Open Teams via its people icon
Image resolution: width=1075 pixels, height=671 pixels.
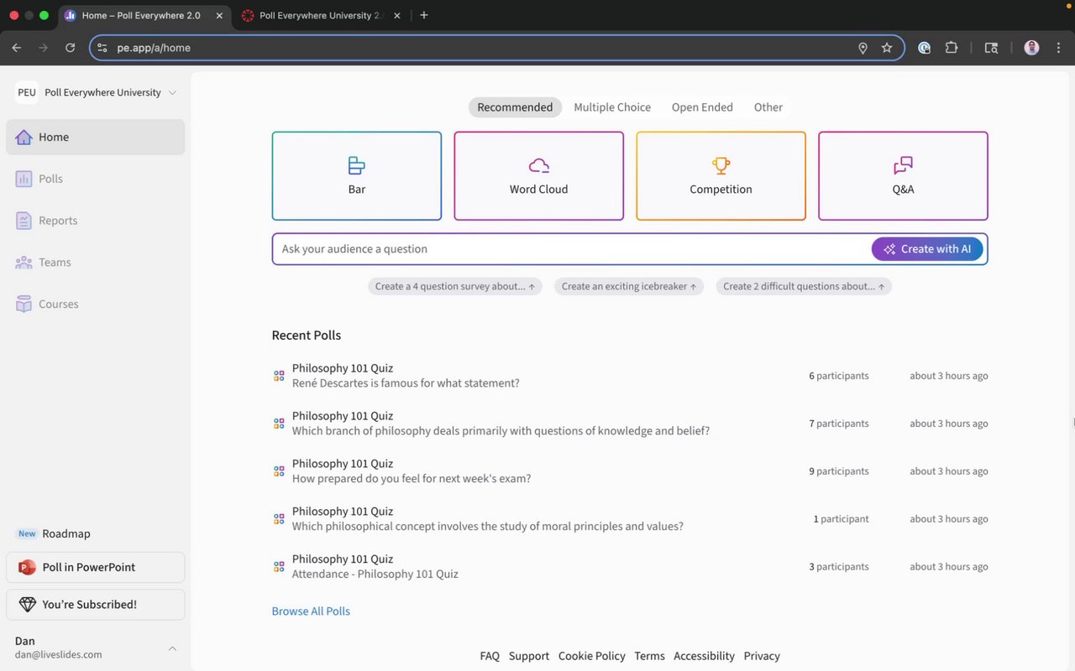(24, 263)
